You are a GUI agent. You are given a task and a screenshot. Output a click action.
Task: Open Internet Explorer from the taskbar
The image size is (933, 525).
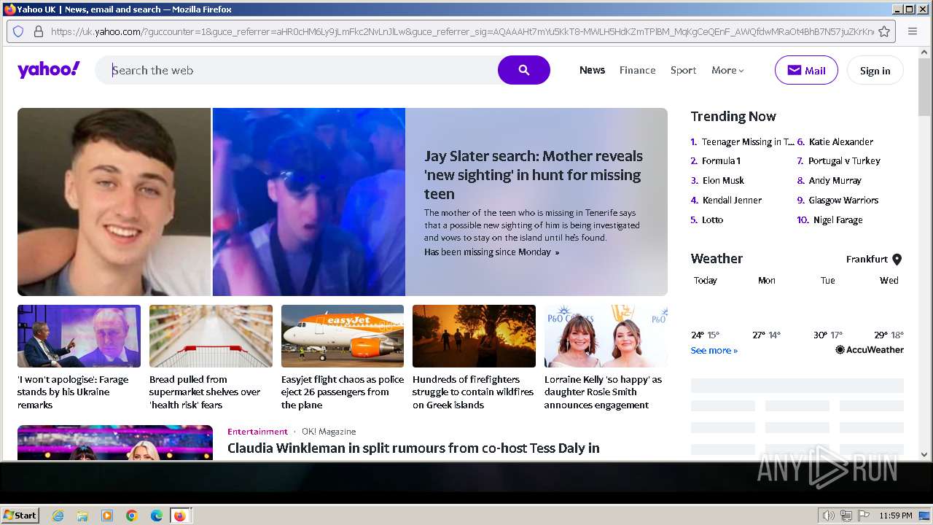tap(58, 516)
